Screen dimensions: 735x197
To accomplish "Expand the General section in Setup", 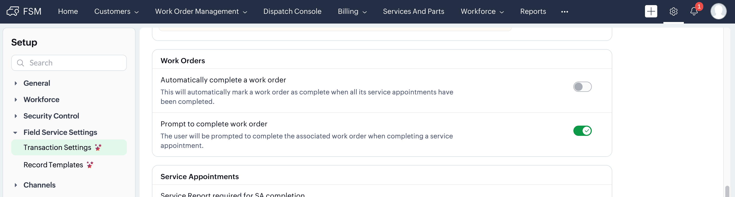I will tap(16, 83).
